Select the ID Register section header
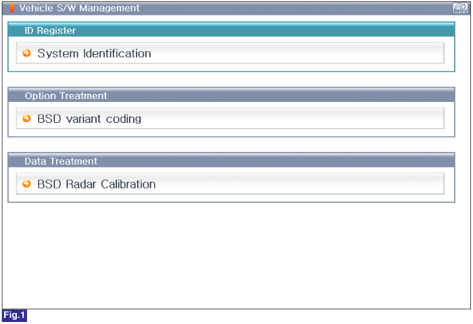Viewport: 473px width, 324px height. tap(231, 30)
